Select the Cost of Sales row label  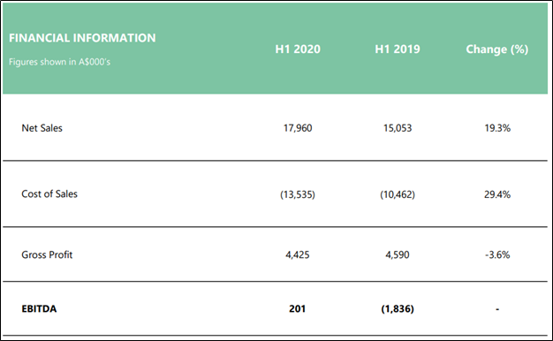click(x=49, y=194)
